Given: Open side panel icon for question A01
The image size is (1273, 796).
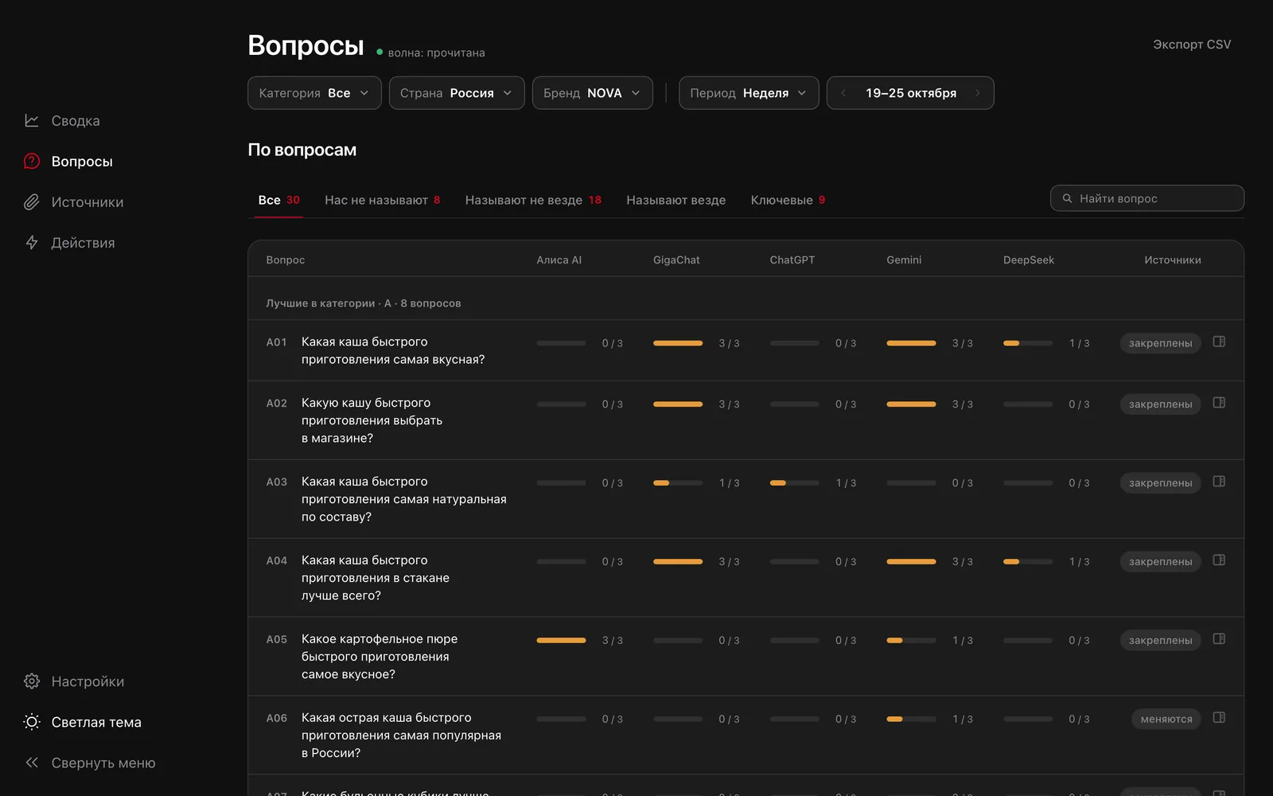Looking at the screenshot, I should (1219, 341).
